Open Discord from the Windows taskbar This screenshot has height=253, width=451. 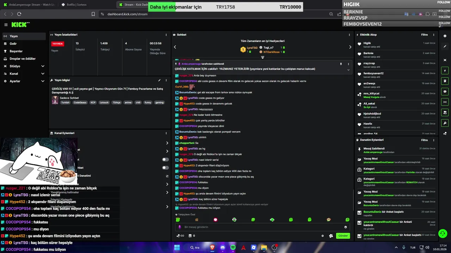[x=222, y=247]
